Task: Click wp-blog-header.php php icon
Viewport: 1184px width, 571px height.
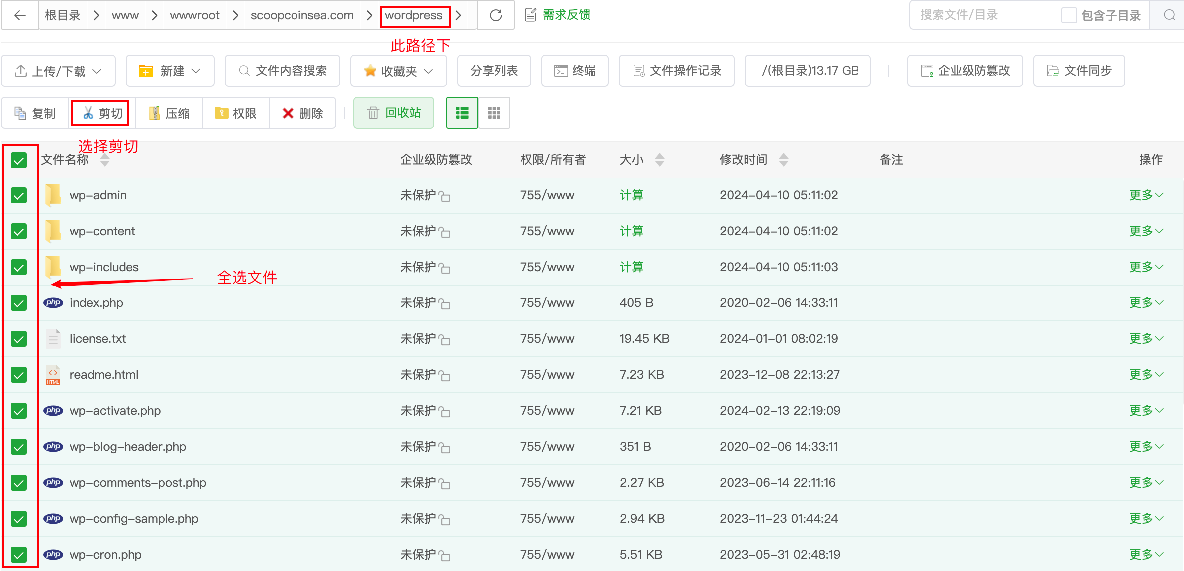Action: click(x=53, y=447)
